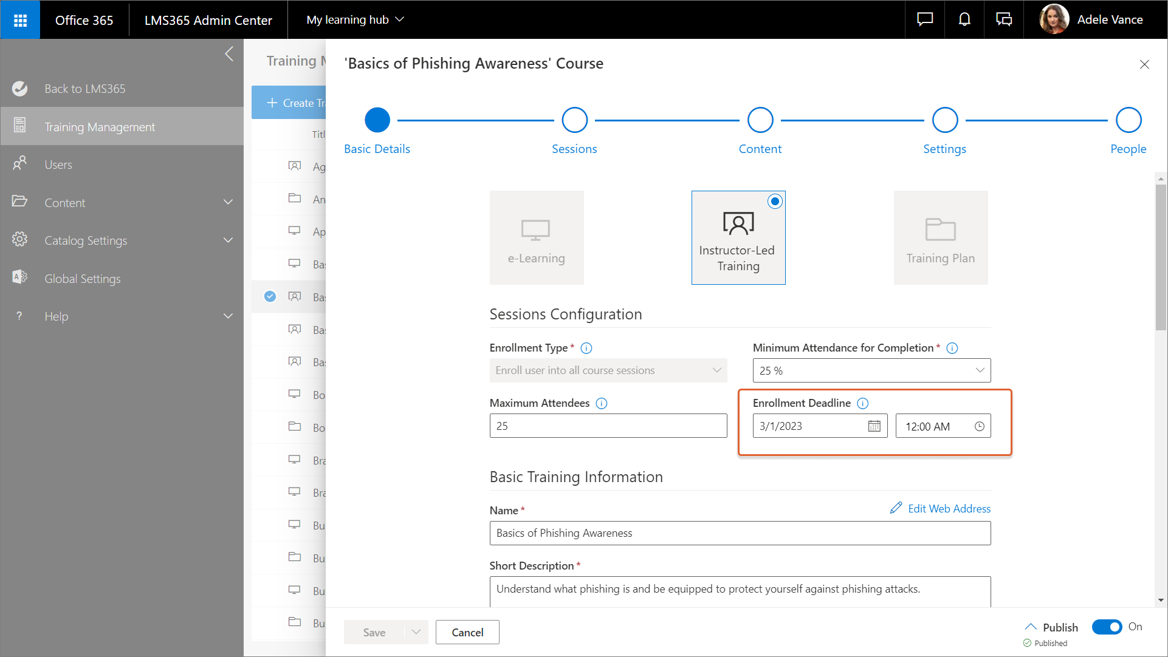Click info icon beside Enrollment Type
Viewport: 1168px width, 657px height.
(586, 348)
